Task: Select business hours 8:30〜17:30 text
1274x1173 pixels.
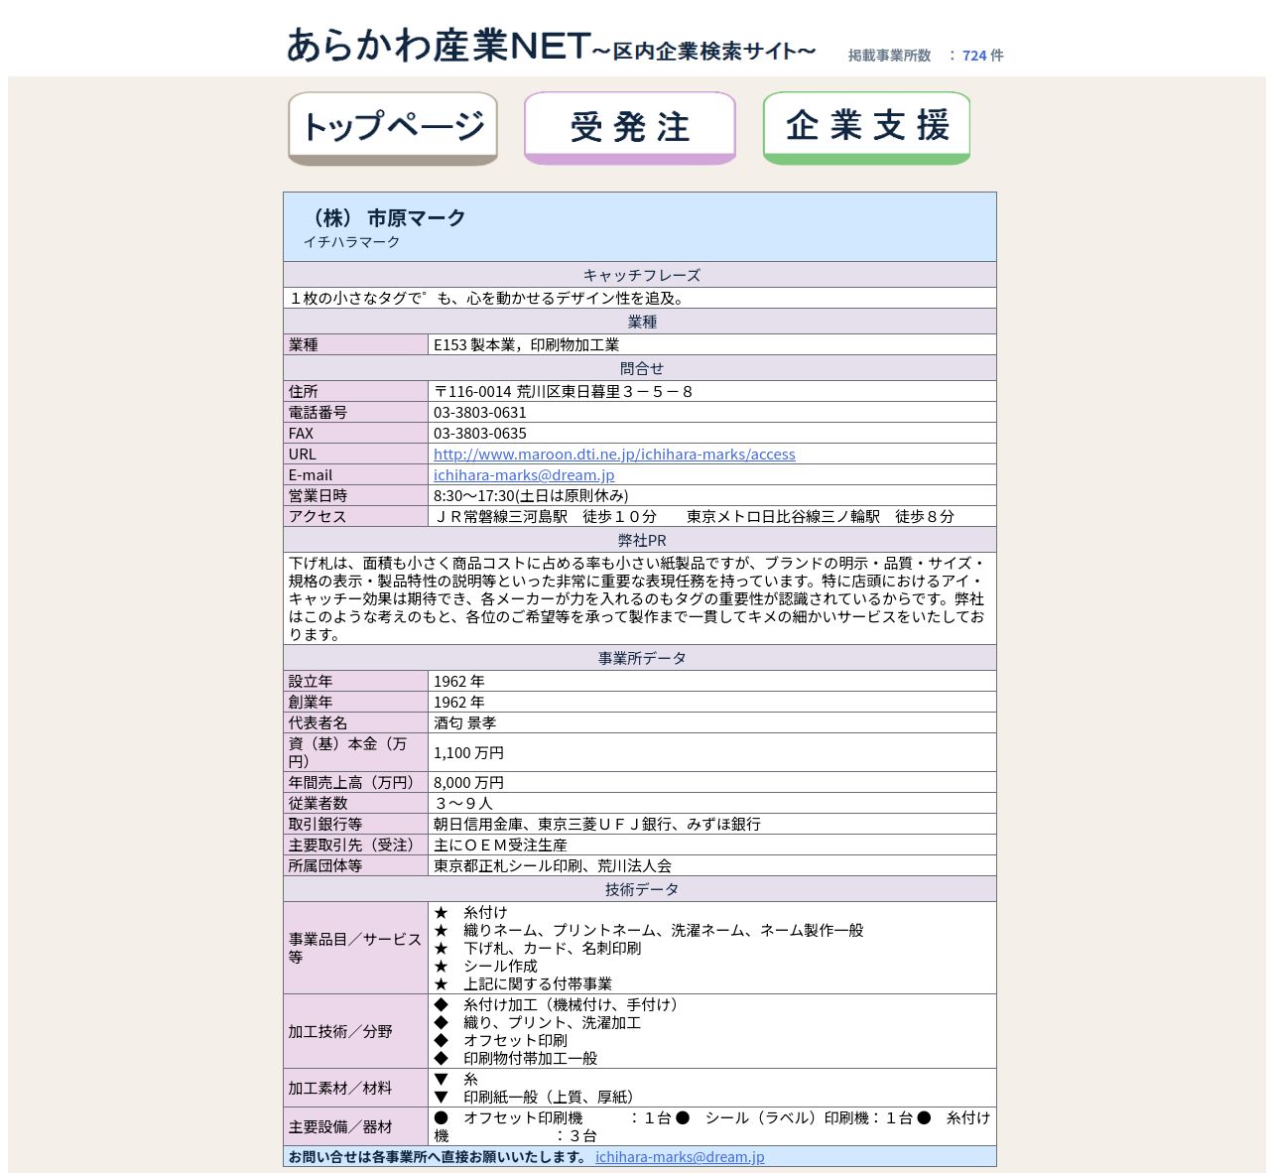Action: (531, 496)
